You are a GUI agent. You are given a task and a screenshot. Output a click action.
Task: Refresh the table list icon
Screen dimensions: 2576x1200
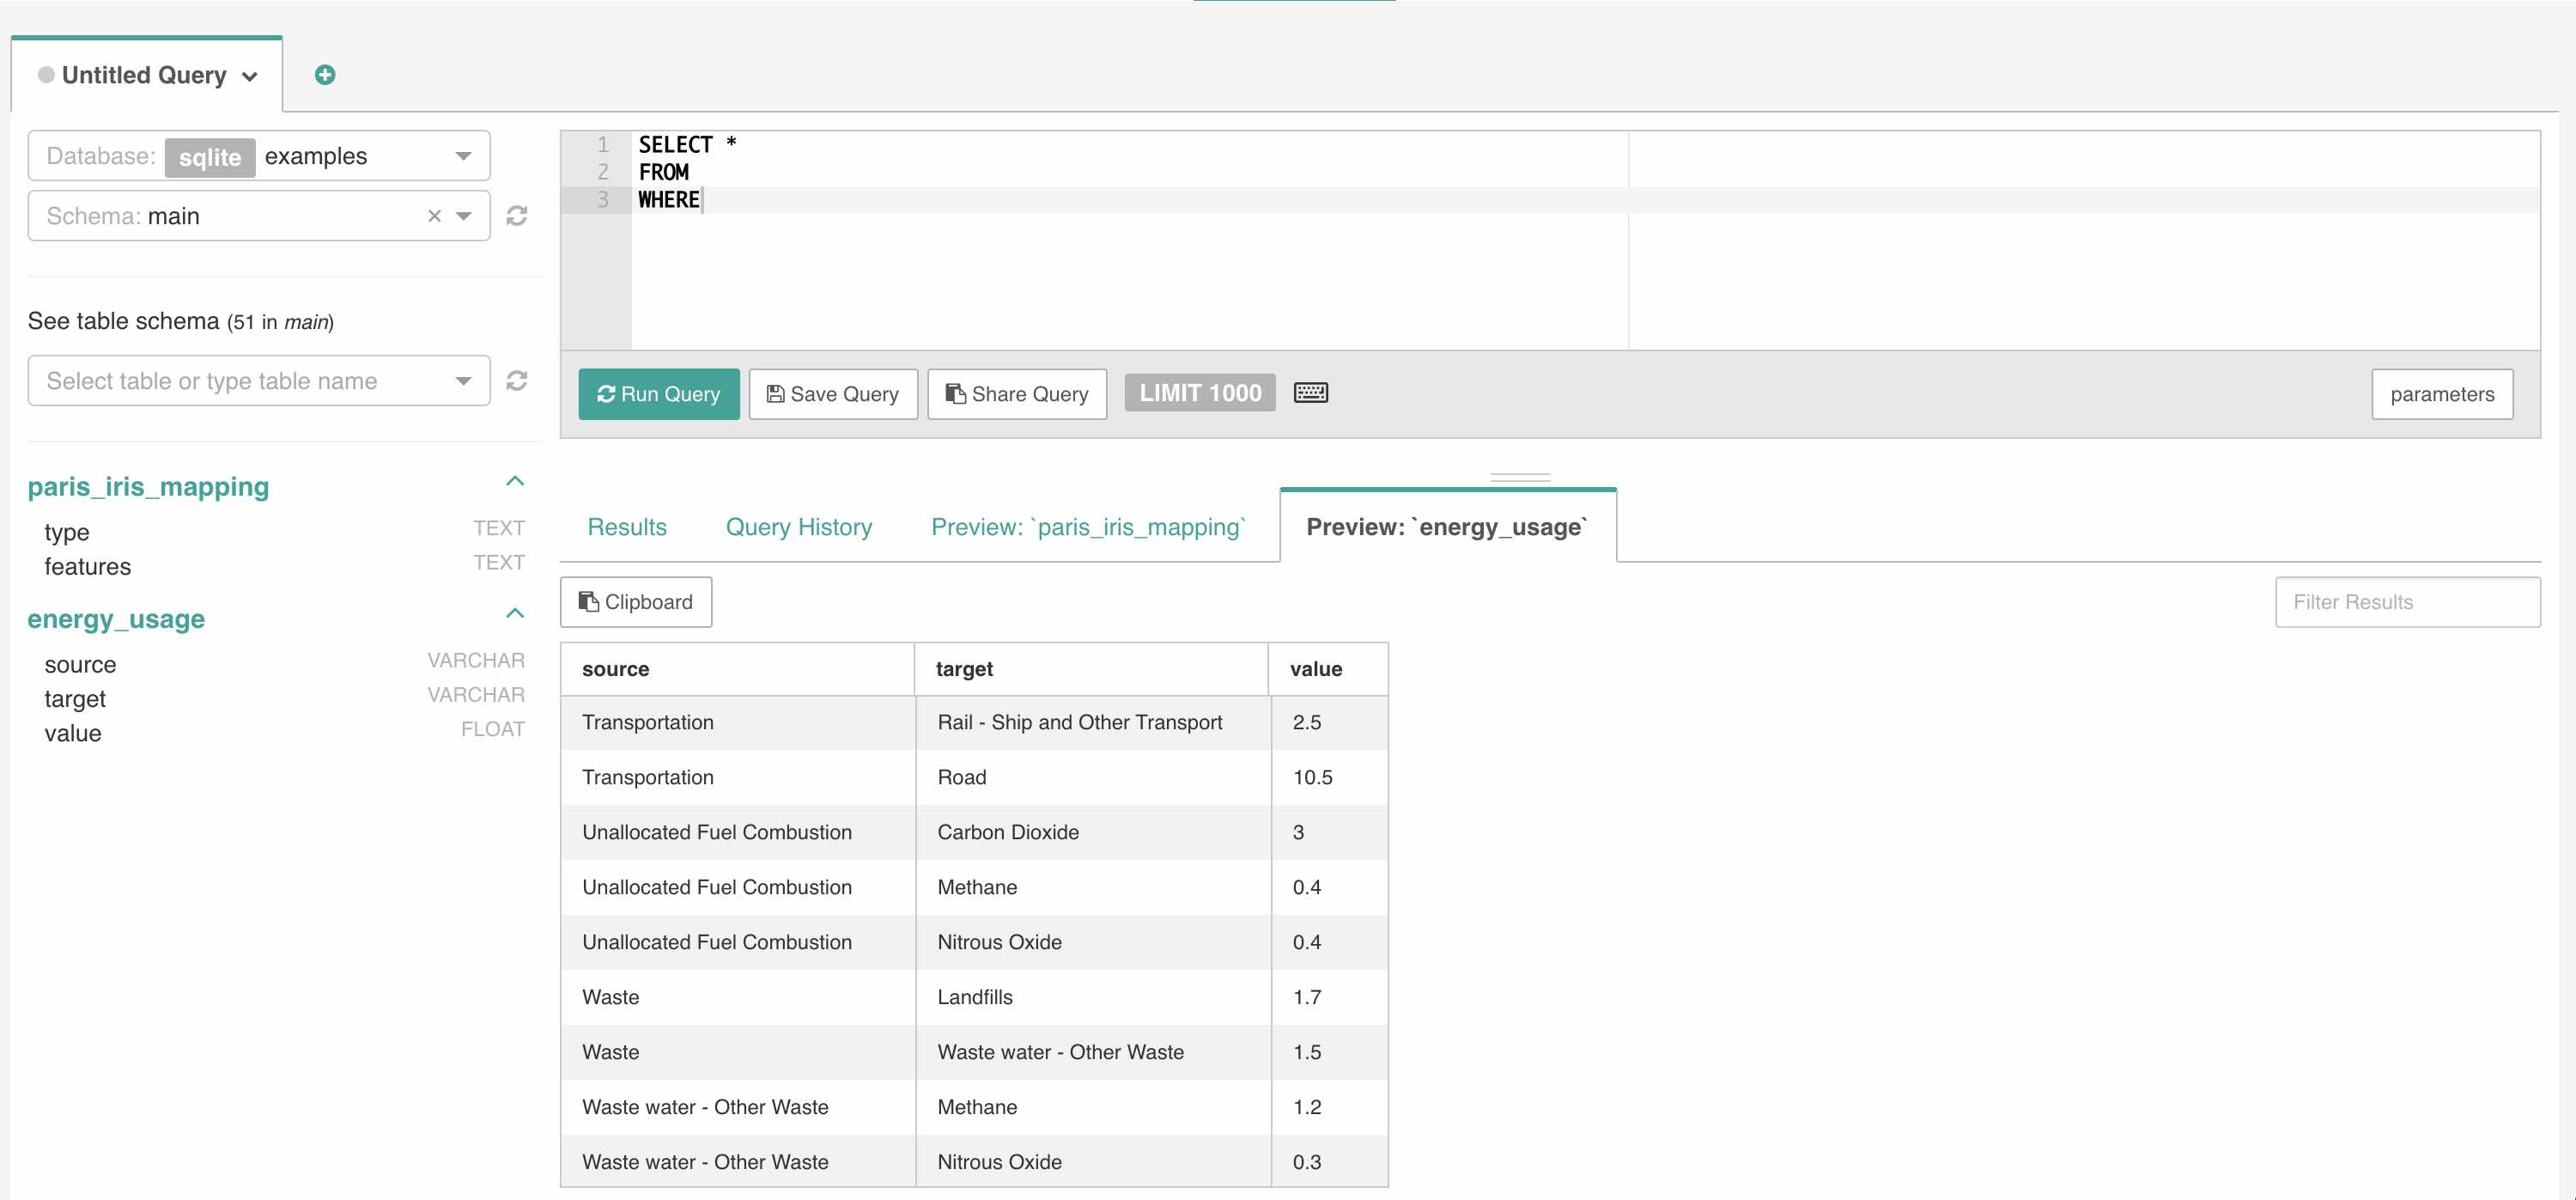(516, 381)
